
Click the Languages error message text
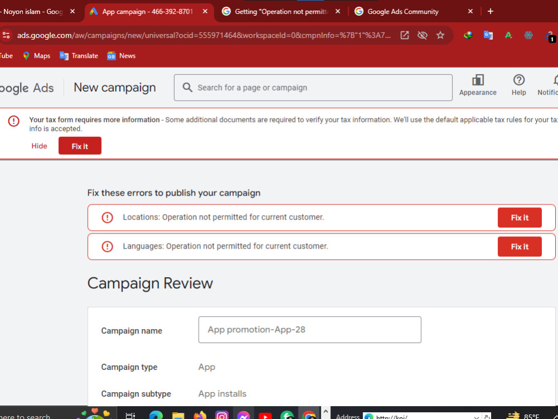click(x=225, y=246)
